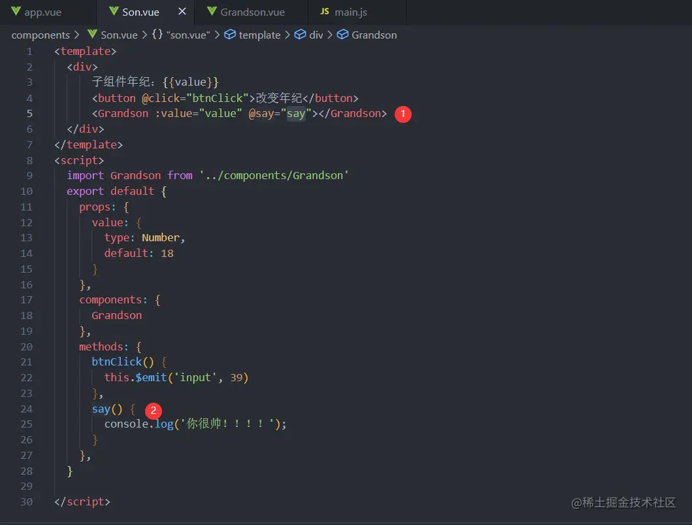Click the chevron after "son.vue" breadcrumb
The width and height of the screenshot is (692, 525).
217,35
